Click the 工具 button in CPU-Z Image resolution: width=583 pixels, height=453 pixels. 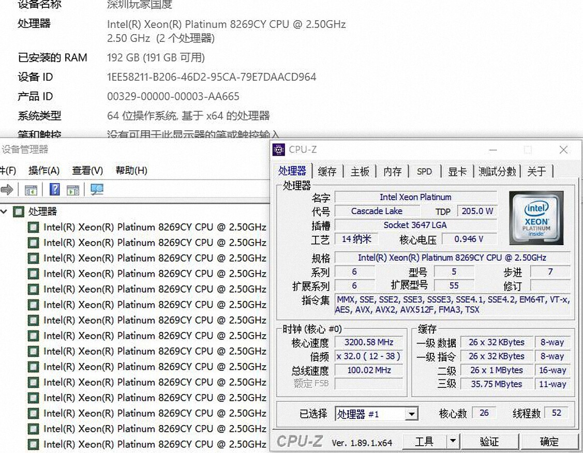click(424, 442)
